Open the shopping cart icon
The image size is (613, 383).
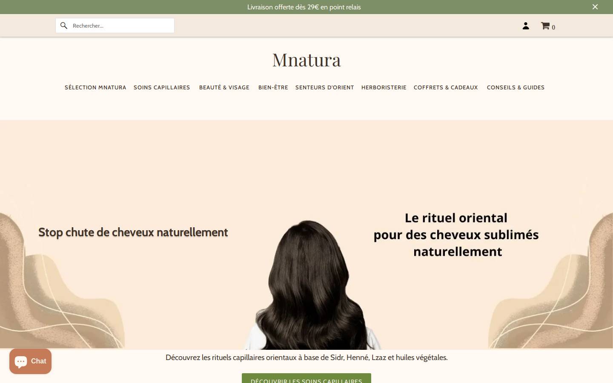(547, 26)
